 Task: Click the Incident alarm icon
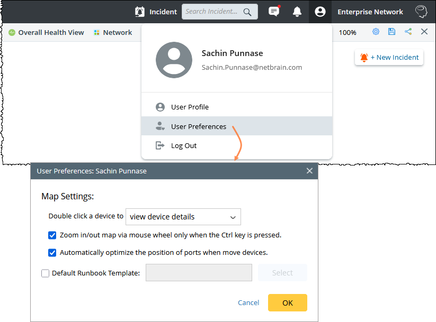coord(140,12)
